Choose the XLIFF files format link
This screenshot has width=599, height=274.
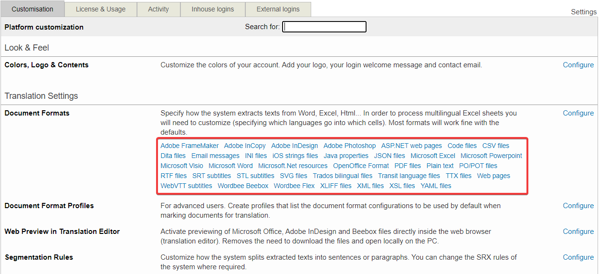336,186
